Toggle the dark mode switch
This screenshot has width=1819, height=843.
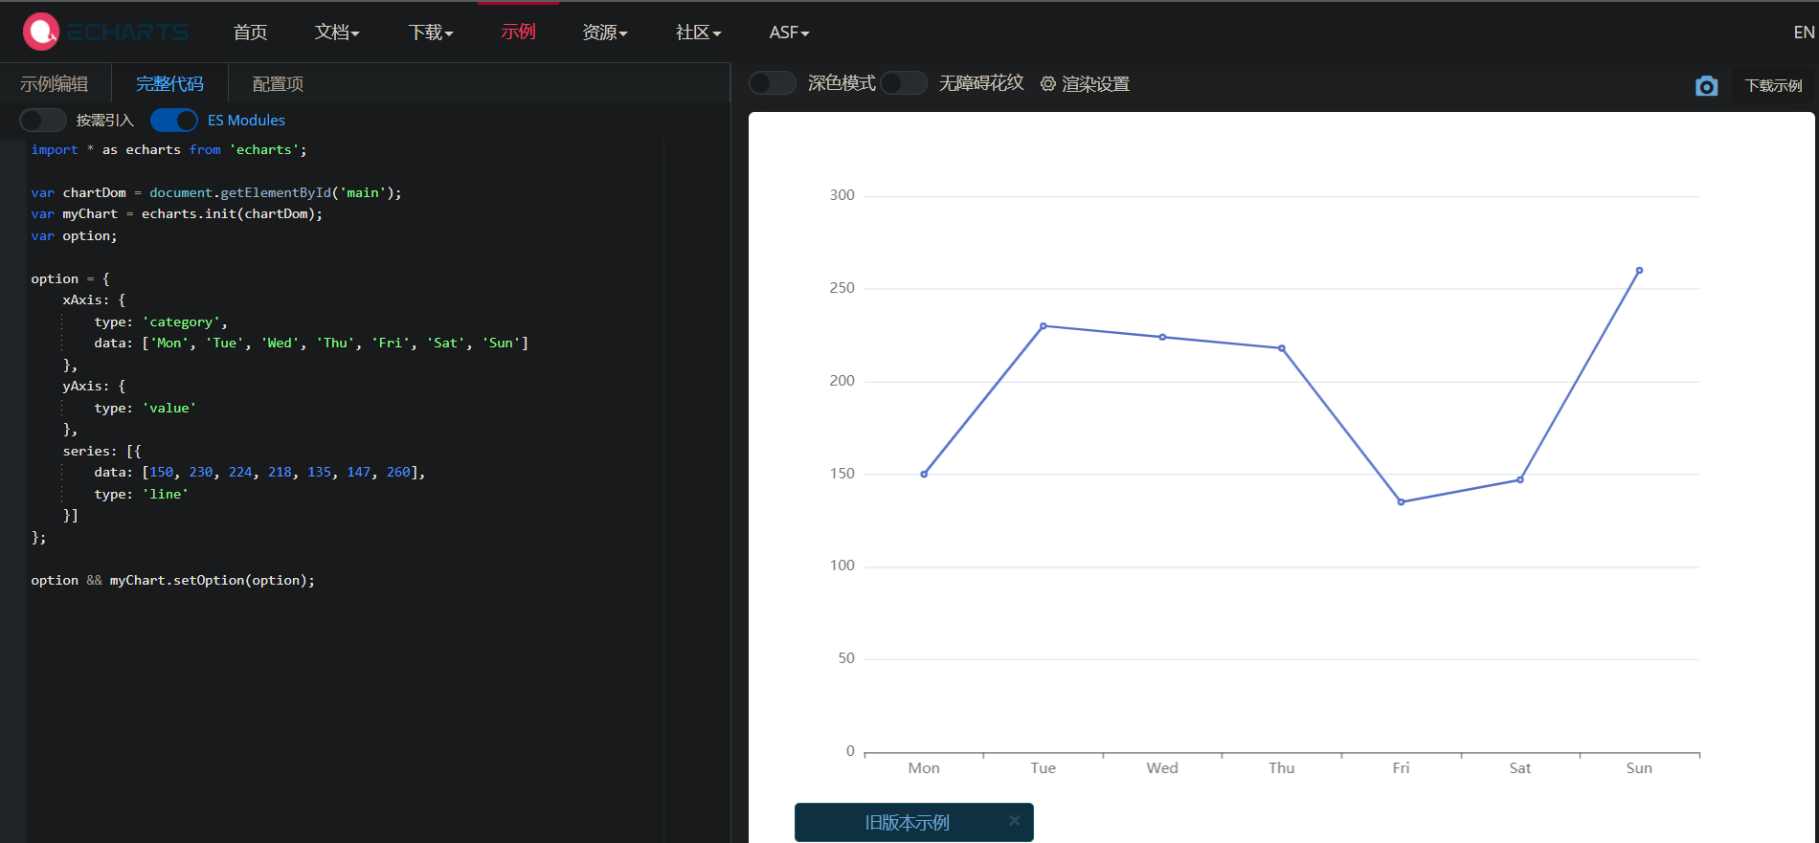[773, 83]
